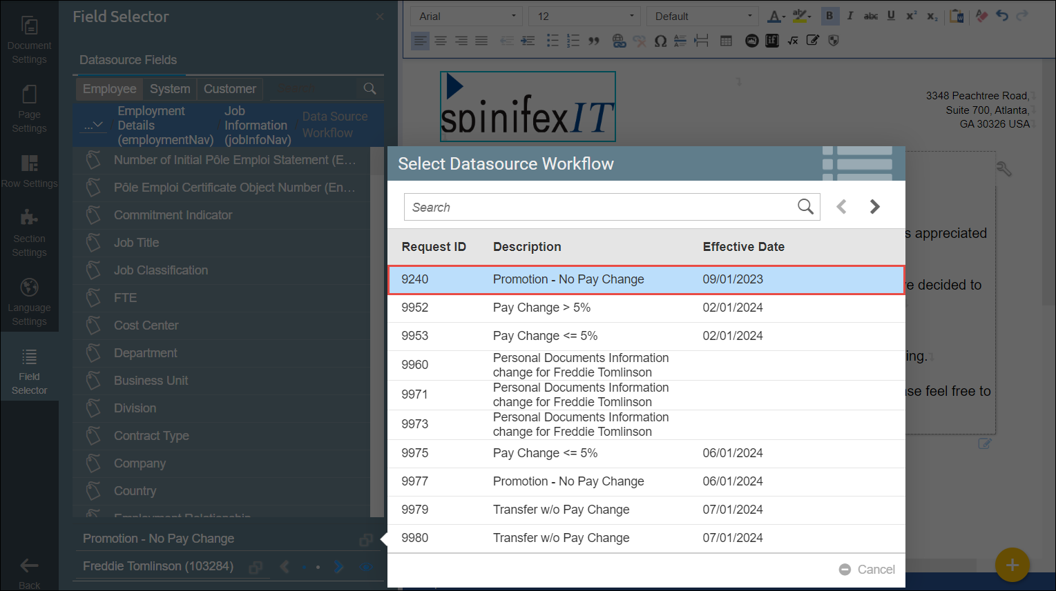Image resolution: width=1056 pixels, height=591 pixels.
Task: Toggle the employee preview eye icon
Action: 365,567
